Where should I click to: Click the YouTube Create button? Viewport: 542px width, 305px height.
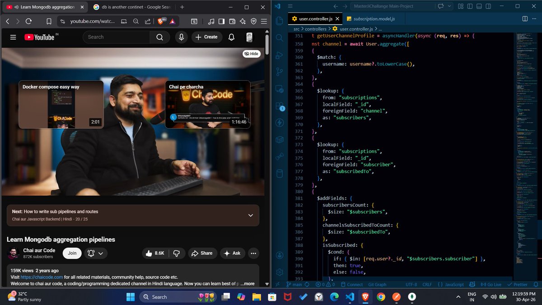207,37
